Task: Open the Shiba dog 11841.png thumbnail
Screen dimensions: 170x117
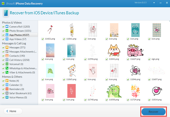Action: [114, 50]
